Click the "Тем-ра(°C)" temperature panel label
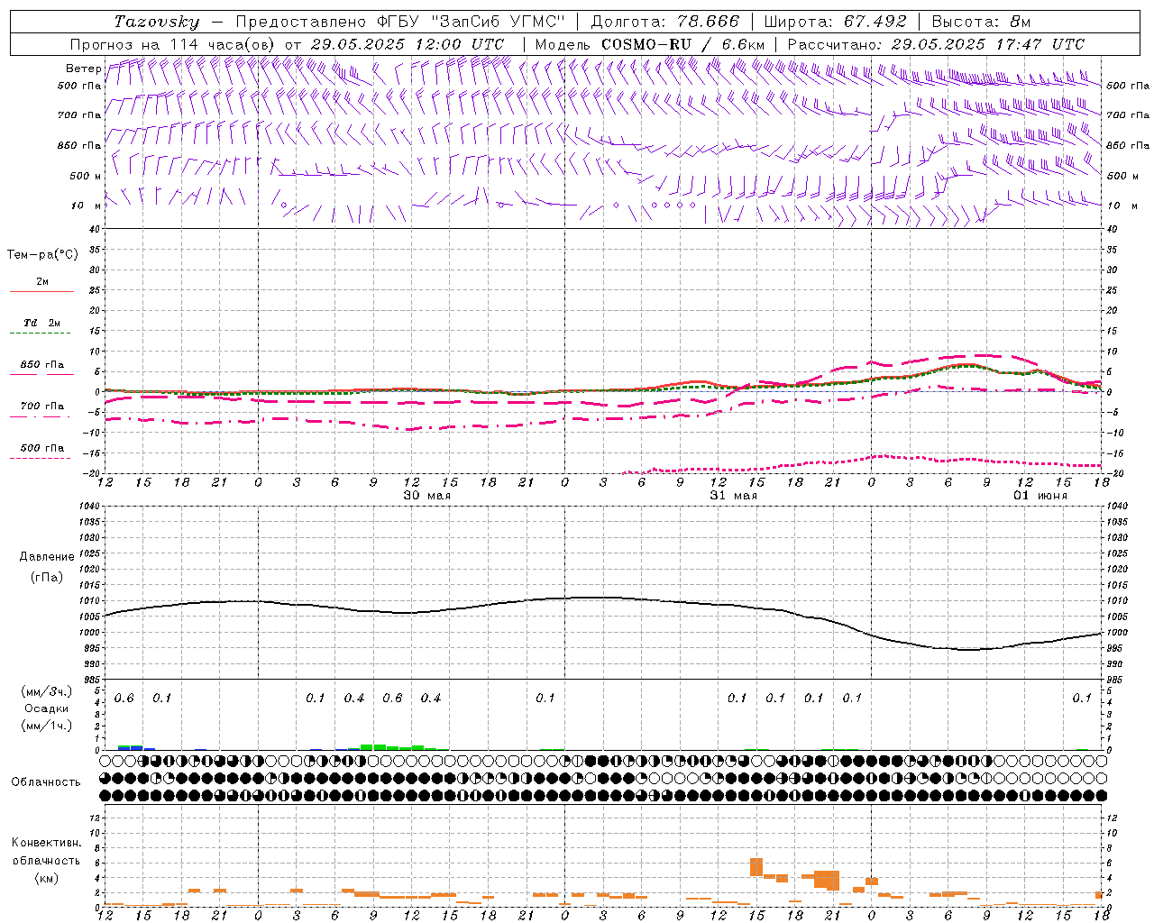The height and width of the screenshot is (923, 1154). click(x=42, y=255)
